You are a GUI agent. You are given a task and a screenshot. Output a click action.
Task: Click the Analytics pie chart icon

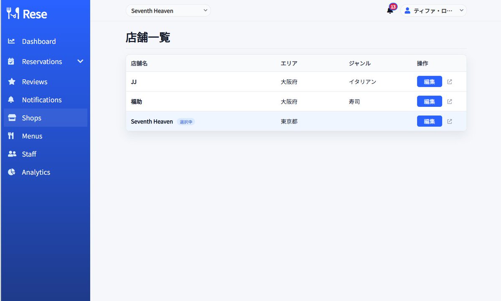point(12,172)
